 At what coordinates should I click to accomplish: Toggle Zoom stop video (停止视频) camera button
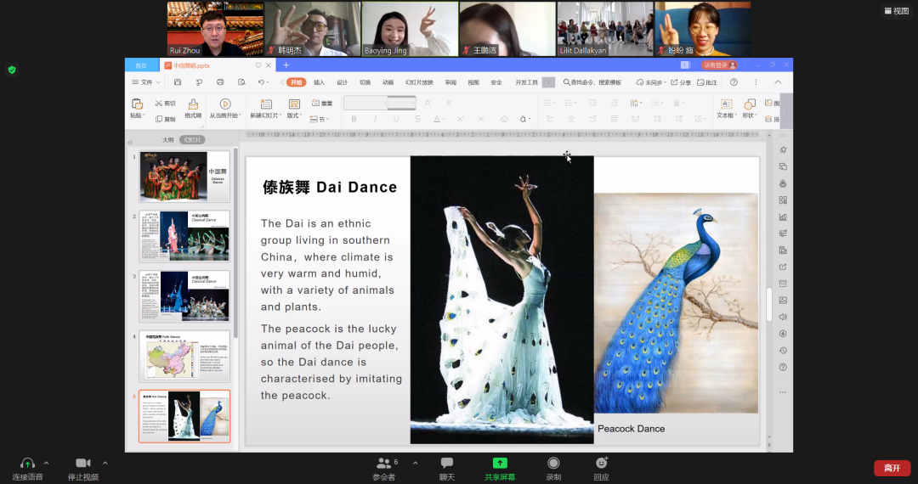82,469
